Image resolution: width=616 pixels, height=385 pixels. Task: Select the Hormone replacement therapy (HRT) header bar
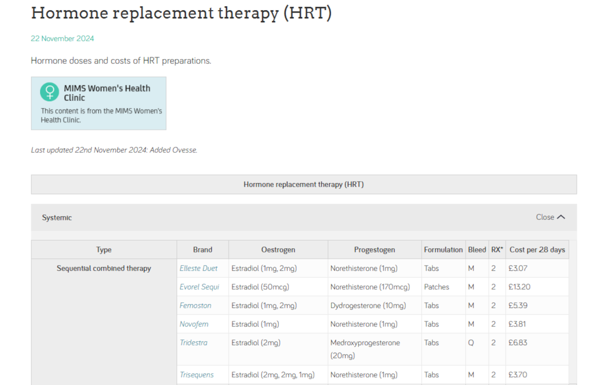pos(303,184)
